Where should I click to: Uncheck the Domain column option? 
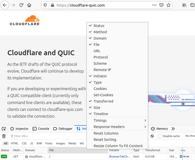point(117,38)
